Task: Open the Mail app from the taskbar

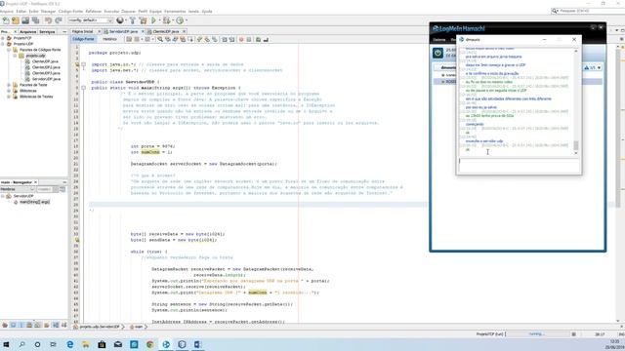Action: click(118, 344)
